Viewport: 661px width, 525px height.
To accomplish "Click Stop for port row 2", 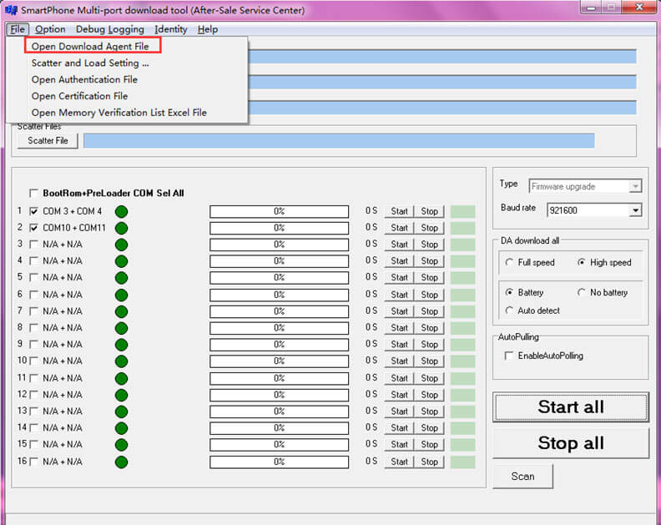I will click(x=429, y=228).
